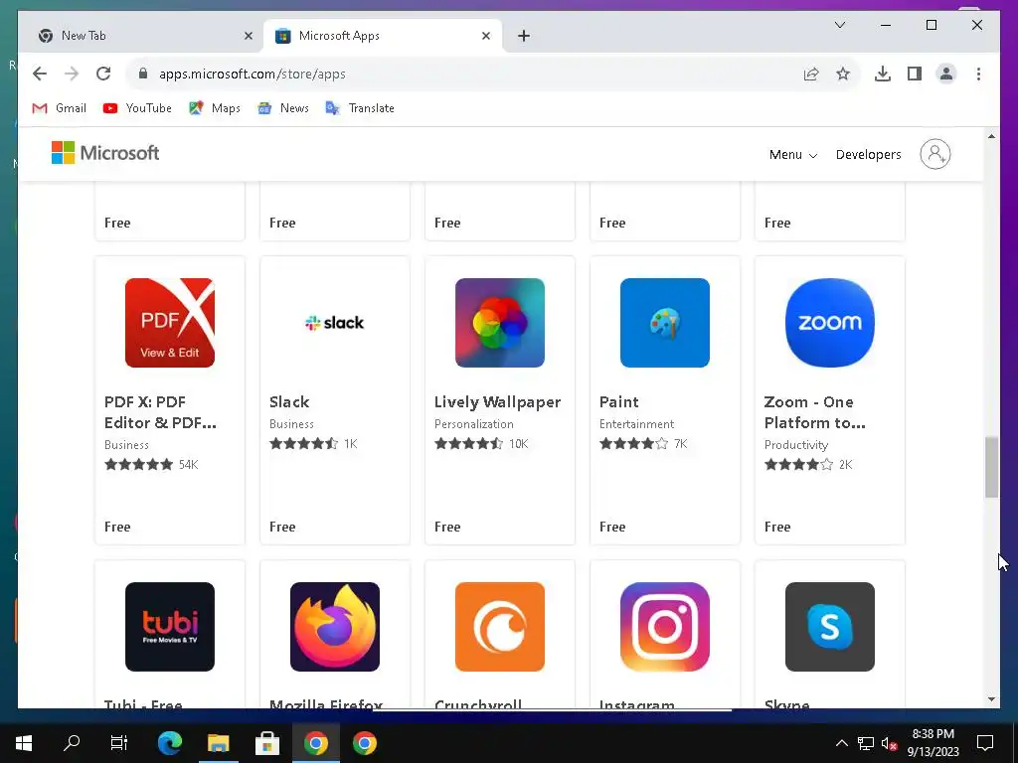Select the Microsoft Apps tab

coord(383,36)
